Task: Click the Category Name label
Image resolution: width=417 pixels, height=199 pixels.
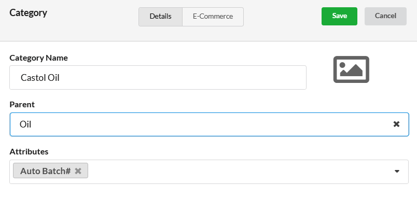Action: (x=38, y=58)
